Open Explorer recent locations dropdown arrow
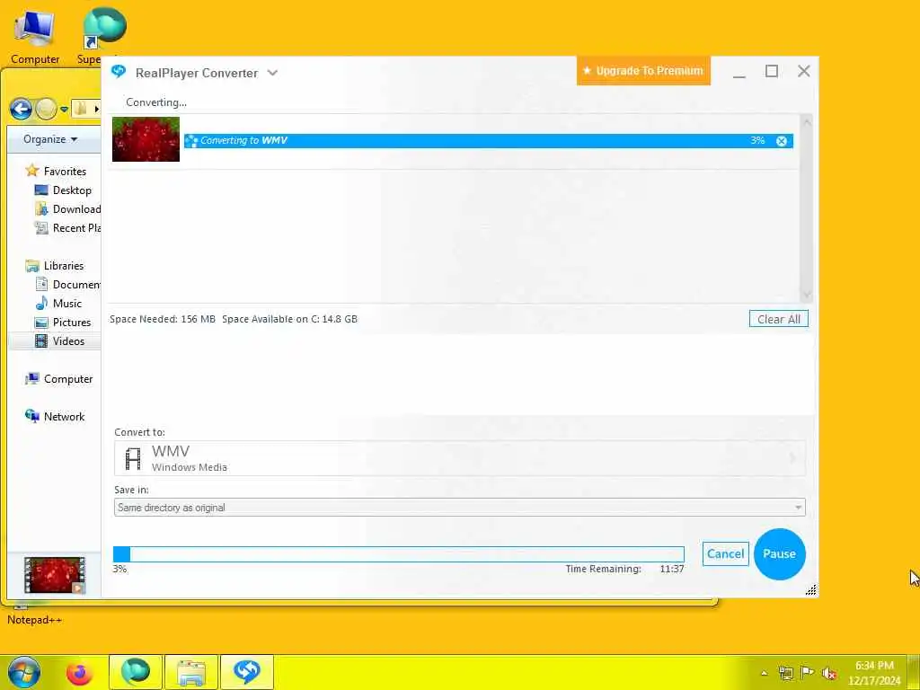Viewport: 920px width, 690px height. (64, 109)
